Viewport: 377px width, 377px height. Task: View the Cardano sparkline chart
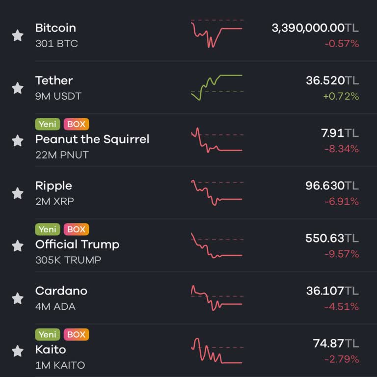click(217, 298)
